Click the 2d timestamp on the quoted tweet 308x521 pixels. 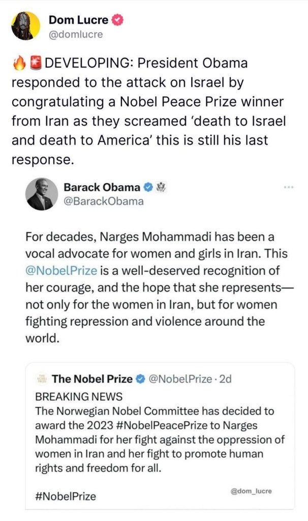click(x=225, y=379)
